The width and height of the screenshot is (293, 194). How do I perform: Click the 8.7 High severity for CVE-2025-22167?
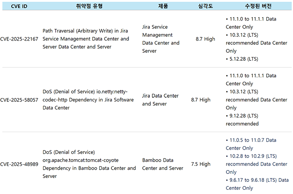205,39
